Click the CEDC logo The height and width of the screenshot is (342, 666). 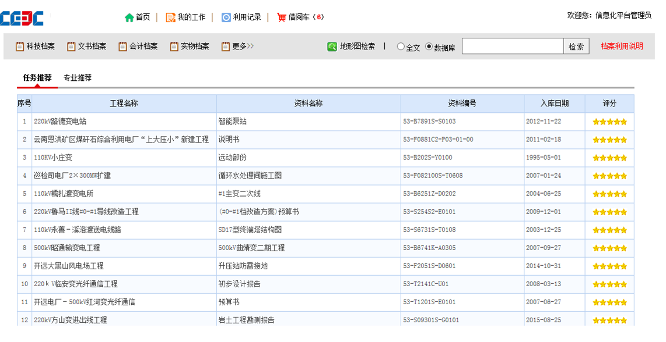pos(22,17)
